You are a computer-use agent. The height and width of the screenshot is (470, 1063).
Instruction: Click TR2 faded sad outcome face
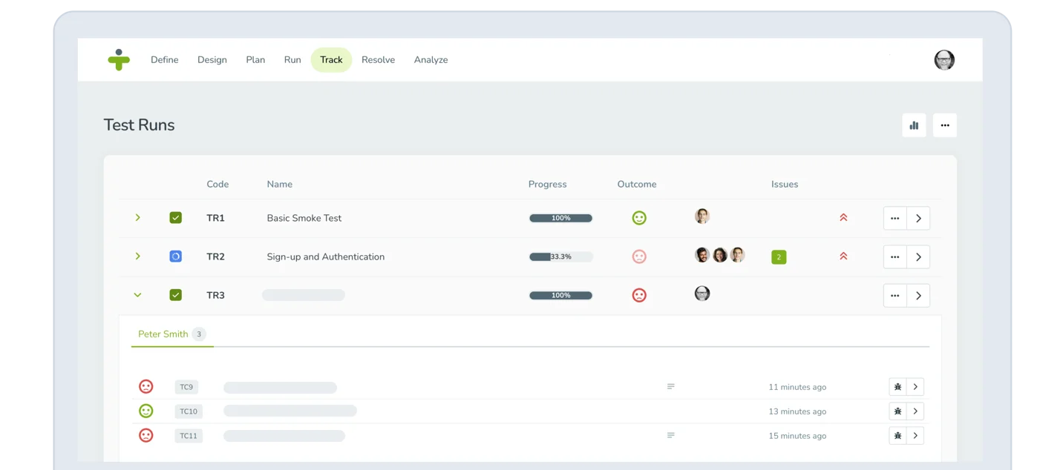click(x=639, y=256)
